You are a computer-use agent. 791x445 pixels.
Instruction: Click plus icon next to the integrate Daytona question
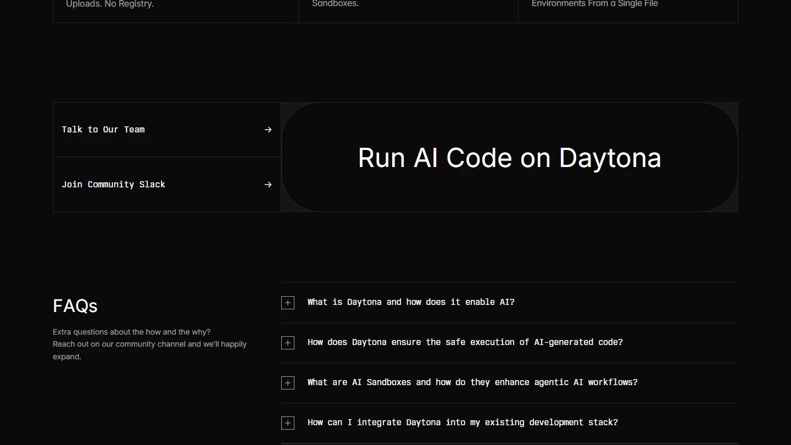(288, 423)
